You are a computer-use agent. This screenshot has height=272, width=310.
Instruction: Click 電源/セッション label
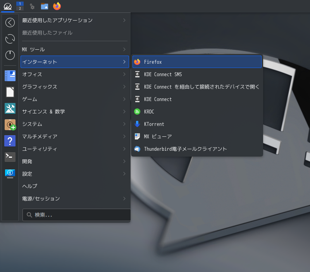(41, 199)
